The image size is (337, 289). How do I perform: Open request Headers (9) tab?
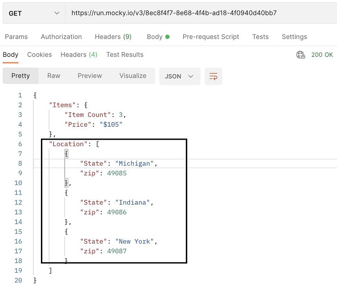point(113,37)
